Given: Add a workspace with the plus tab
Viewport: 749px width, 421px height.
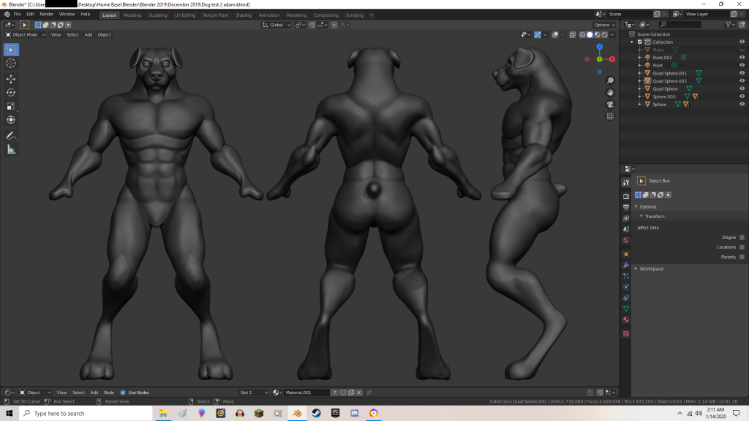Looking at the screenshot, I should click(371, 15).
